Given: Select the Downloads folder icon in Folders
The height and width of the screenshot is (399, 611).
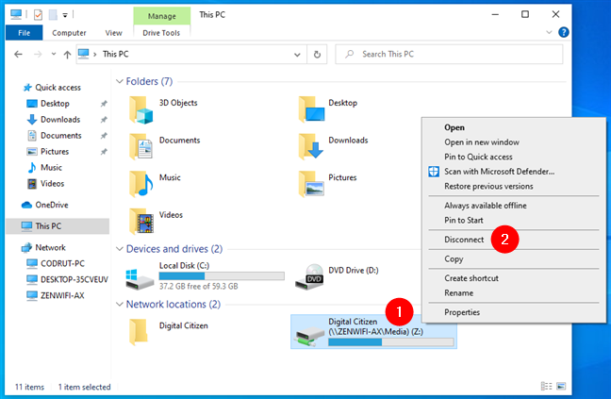Looking at the screenshot, I should pyautogui.click(x=311, y=146).
